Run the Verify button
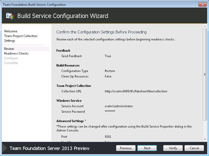This screenshot has width=209, height=156. [x=173, y=148]
